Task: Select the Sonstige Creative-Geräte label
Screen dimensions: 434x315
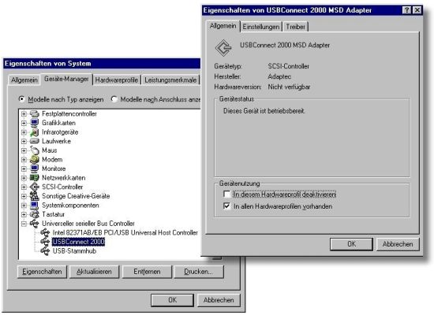Action: click(76, 196)
